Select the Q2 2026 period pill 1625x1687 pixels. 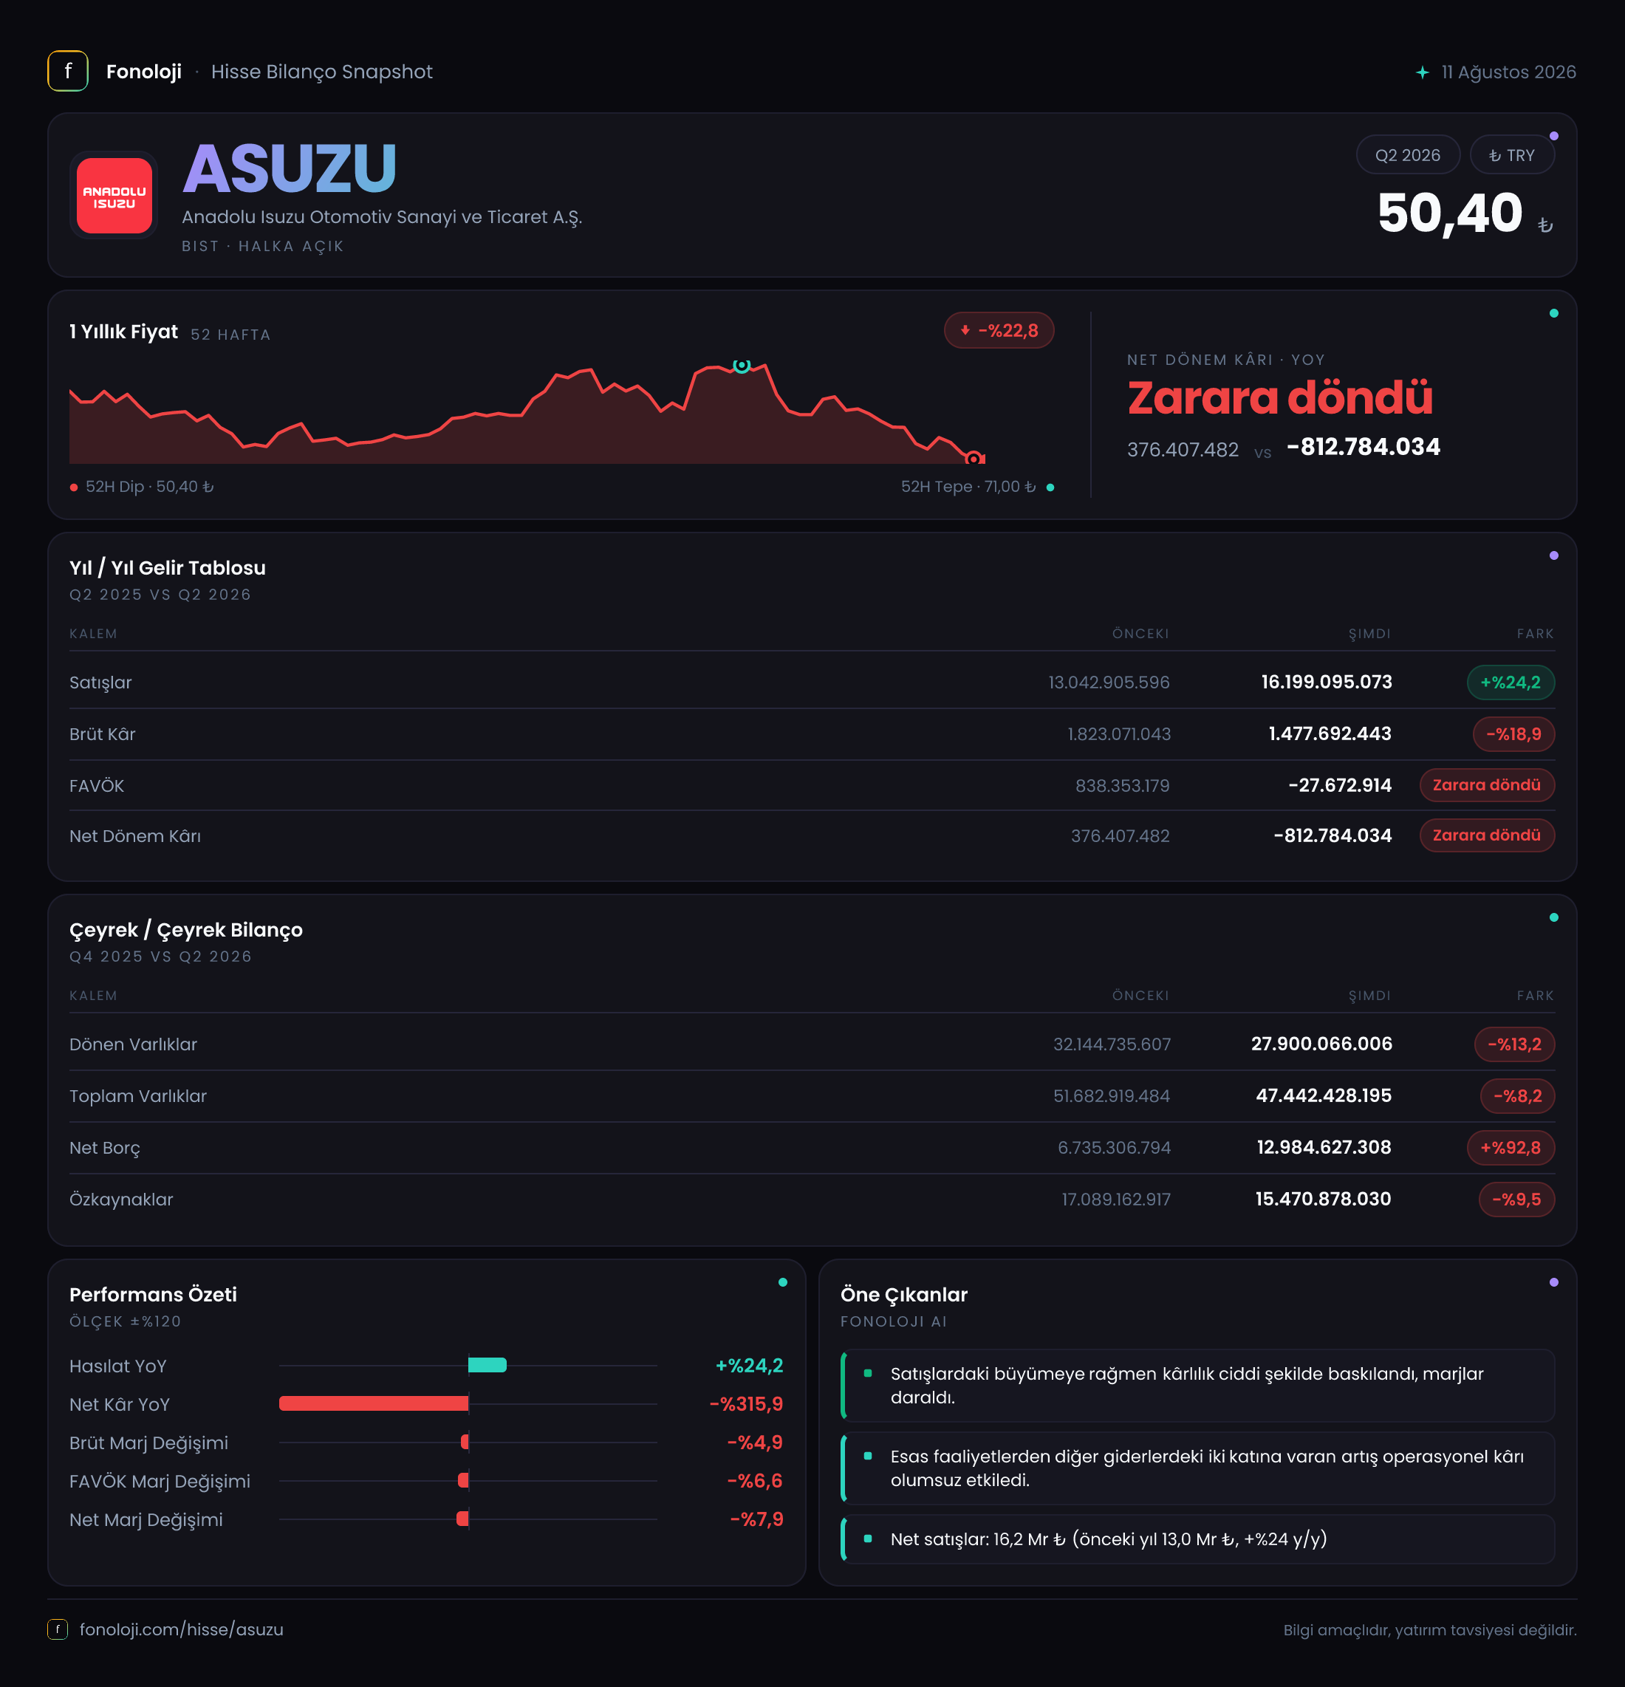[1407, 155]
